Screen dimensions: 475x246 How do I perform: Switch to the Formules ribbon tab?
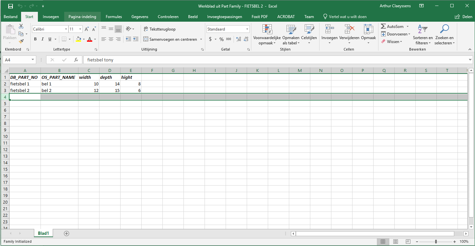point(114,16)
